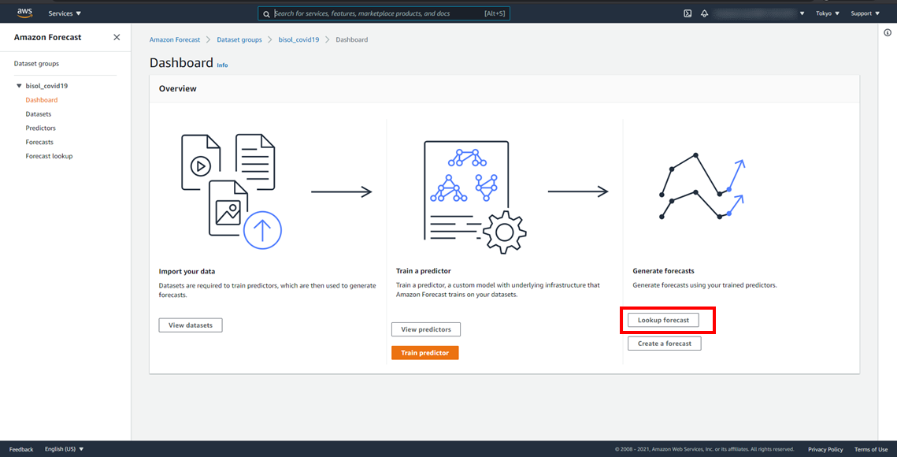Screen dimensions: 897x457
Task: Open the notifications bell icon
Action: tap(704, 13)
